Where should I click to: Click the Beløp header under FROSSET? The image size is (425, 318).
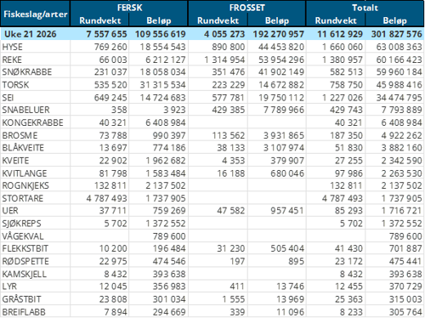tap(277, 20)
